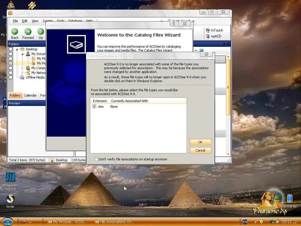Screen dimensions: 301x226
Task: Click the Desktop folder icon in status bar
Action: point(52,160)
